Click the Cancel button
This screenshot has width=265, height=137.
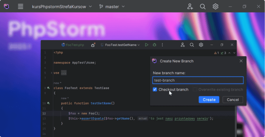click(x=233, y=100)
